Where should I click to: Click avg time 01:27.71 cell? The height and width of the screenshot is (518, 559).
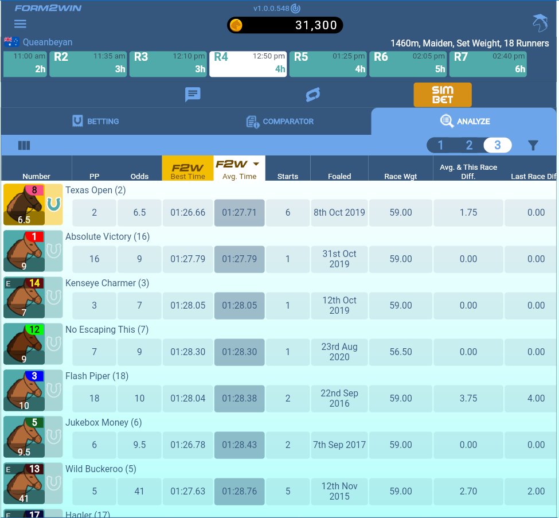point(239,213)
